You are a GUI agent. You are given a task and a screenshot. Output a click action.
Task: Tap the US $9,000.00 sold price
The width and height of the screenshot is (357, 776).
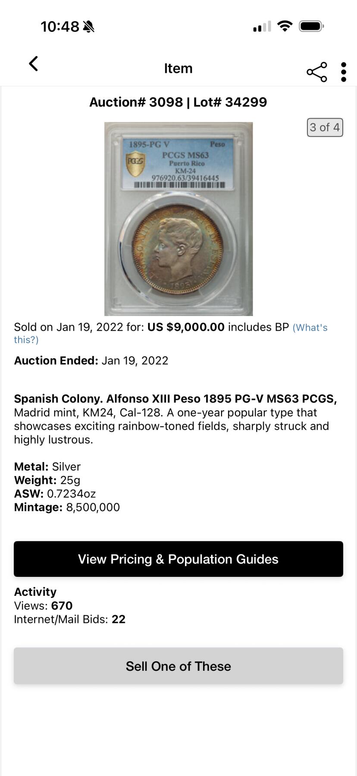(185, 327)
